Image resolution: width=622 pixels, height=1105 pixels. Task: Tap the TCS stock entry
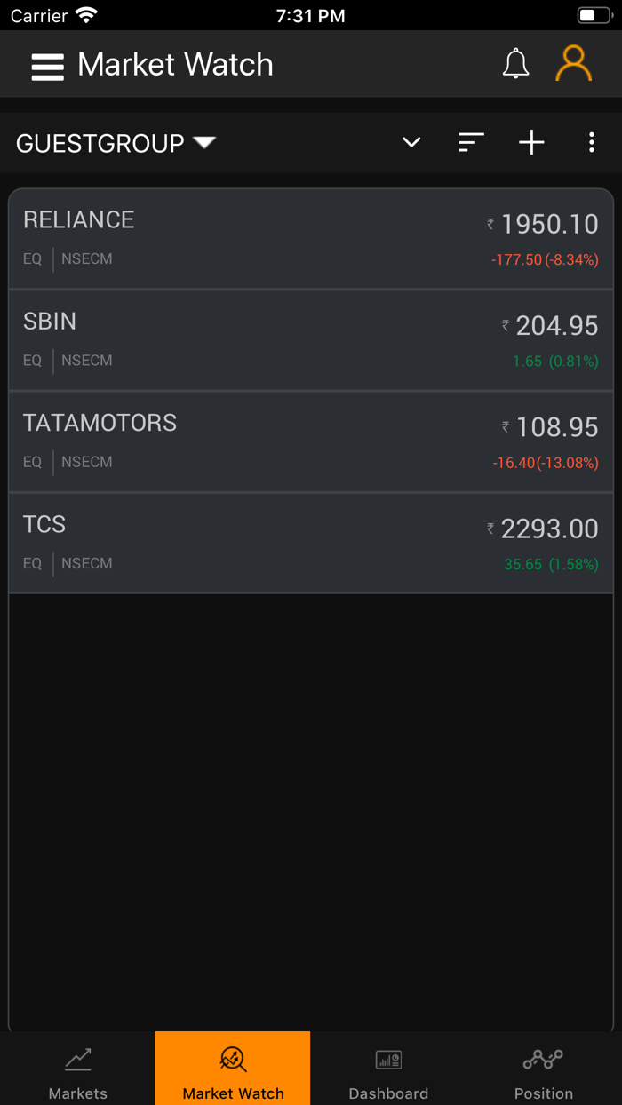(x=311, y=543)
